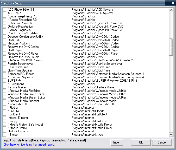Select the Windows Media Stream Editor entry
Image resolution: width=176 pixels, height=150 pixels.
tap(26, 97)
